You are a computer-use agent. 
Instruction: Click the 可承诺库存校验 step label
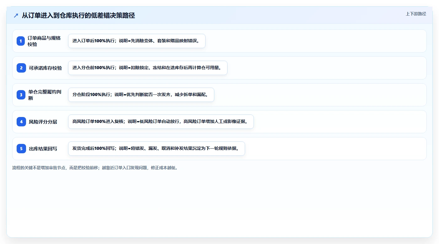pyautogui.click(x=46, y=68)
